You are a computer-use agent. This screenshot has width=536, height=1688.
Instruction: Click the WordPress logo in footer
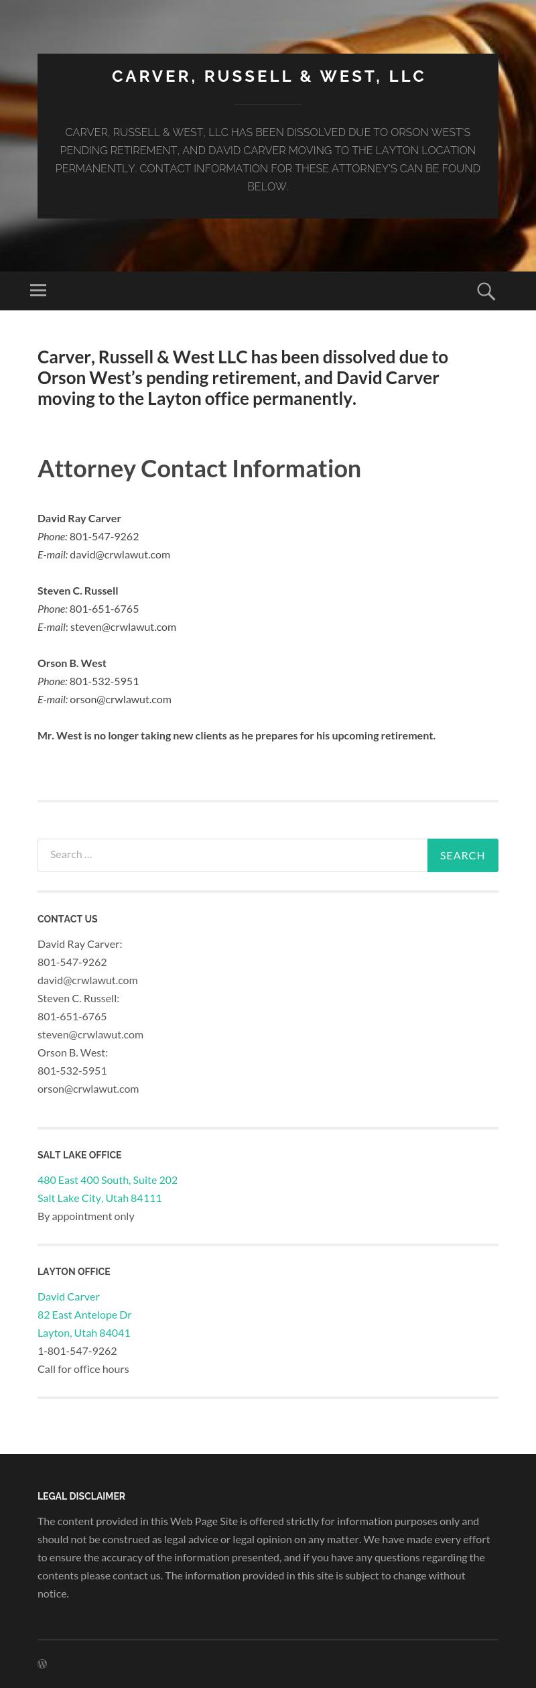pyautogui.click(x=42, y=1663)
